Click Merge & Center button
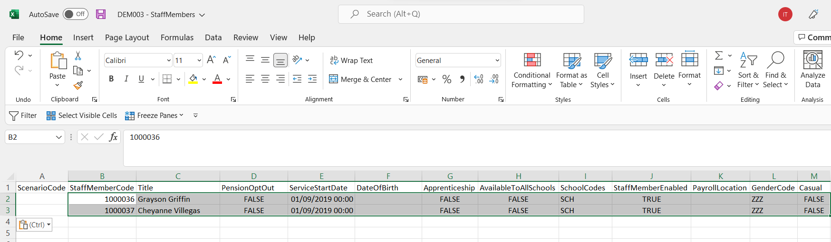Image resolution: width=831 pixels, height=242 pixels. (x=360, y=80)
